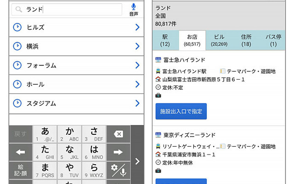Click clock icon beside 横浜
The width and height of the screenshot is (294, 184).
coord(17,46)
